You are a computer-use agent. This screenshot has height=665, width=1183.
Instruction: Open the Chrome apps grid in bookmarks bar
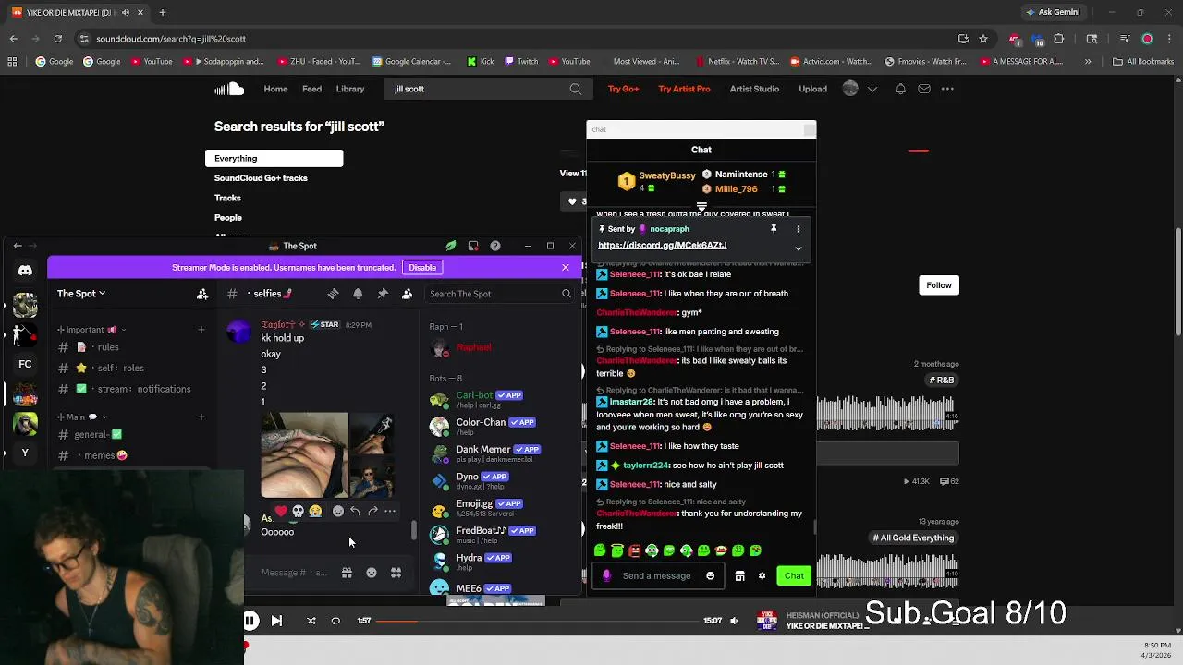(x=12, y=62)
